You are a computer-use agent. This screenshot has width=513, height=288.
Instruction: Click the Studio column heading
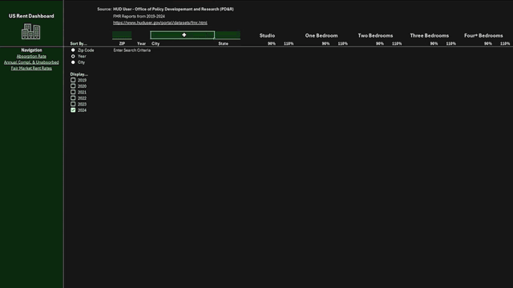click(x=267, y=35)
